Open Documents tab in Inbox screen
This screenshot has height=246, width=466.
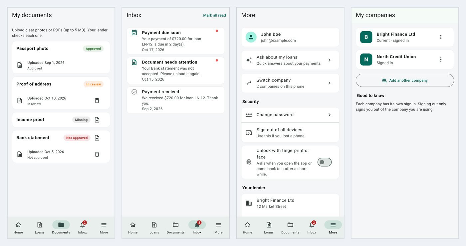[176, 228]
